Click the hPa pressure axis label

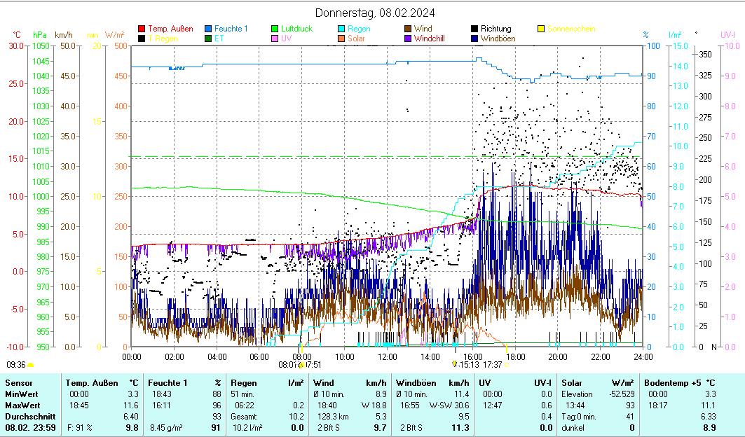point(39,34)
